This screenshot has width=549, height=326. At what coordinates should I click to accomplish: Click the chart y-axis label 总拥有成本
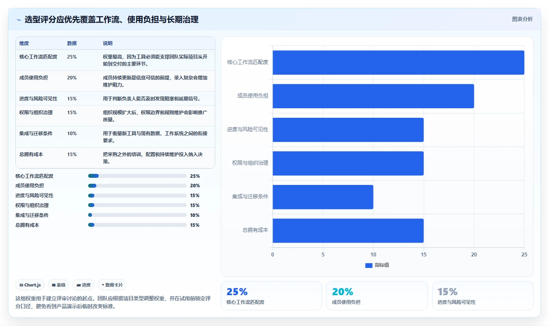point(255,230)
